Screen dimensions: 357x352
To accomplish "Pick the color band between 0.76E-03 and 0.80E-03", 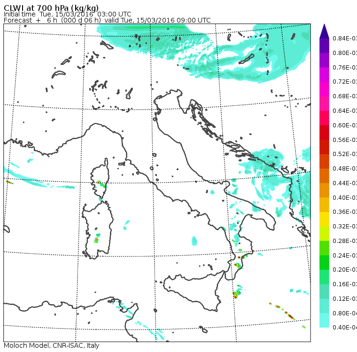I will pyautogui.click(x=324, y=60).
